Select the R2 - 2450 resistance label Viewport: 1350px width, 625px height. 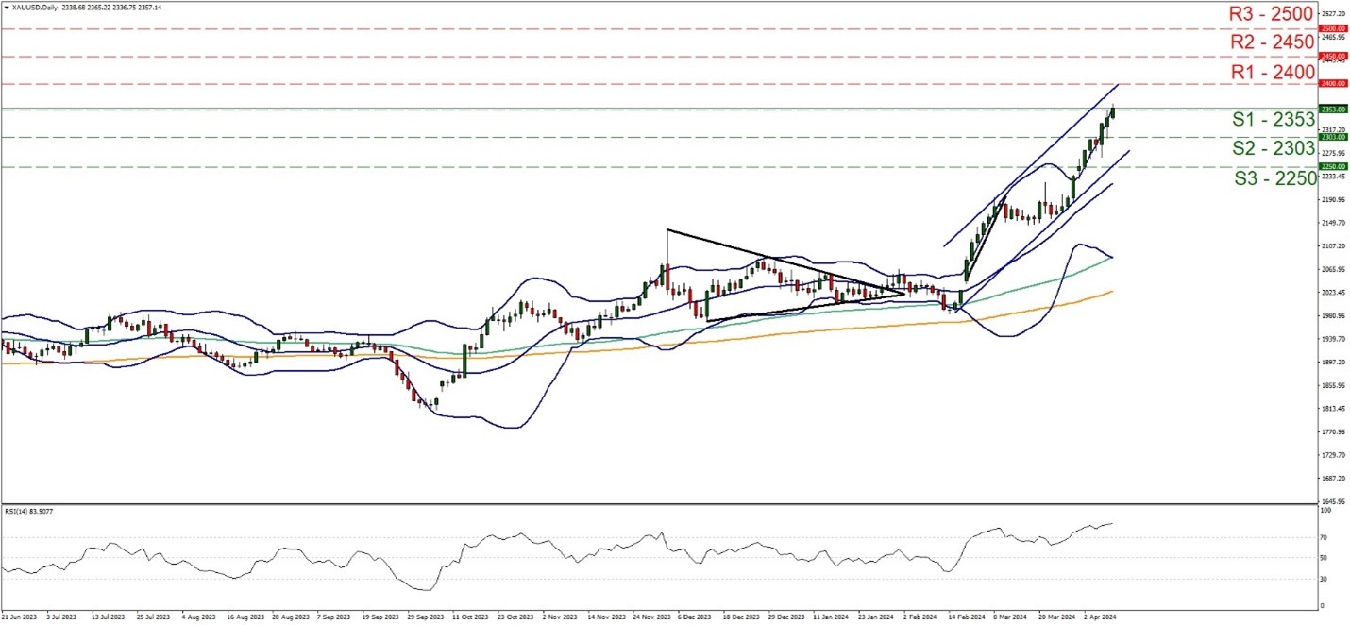coord(1270,42)
